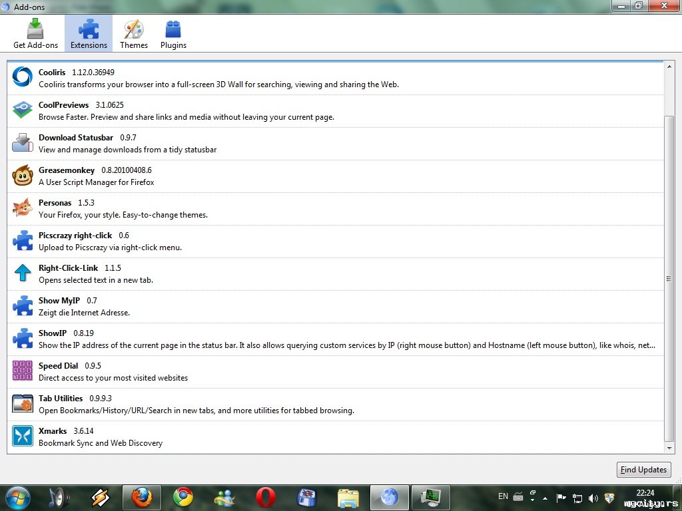Select the Greasemonkey extension name
Image resolution: width=682 pixels, height=511 pixels.
67,170
